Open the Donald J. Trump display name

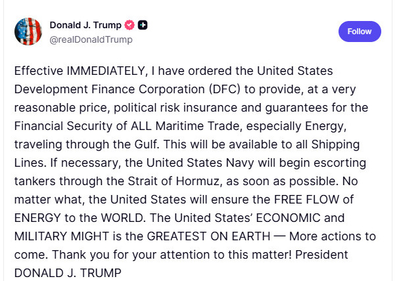(85, 25)
